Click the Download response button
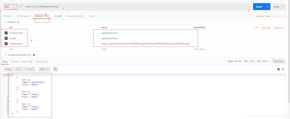This screenshot has height=119, width=290. 278,61
